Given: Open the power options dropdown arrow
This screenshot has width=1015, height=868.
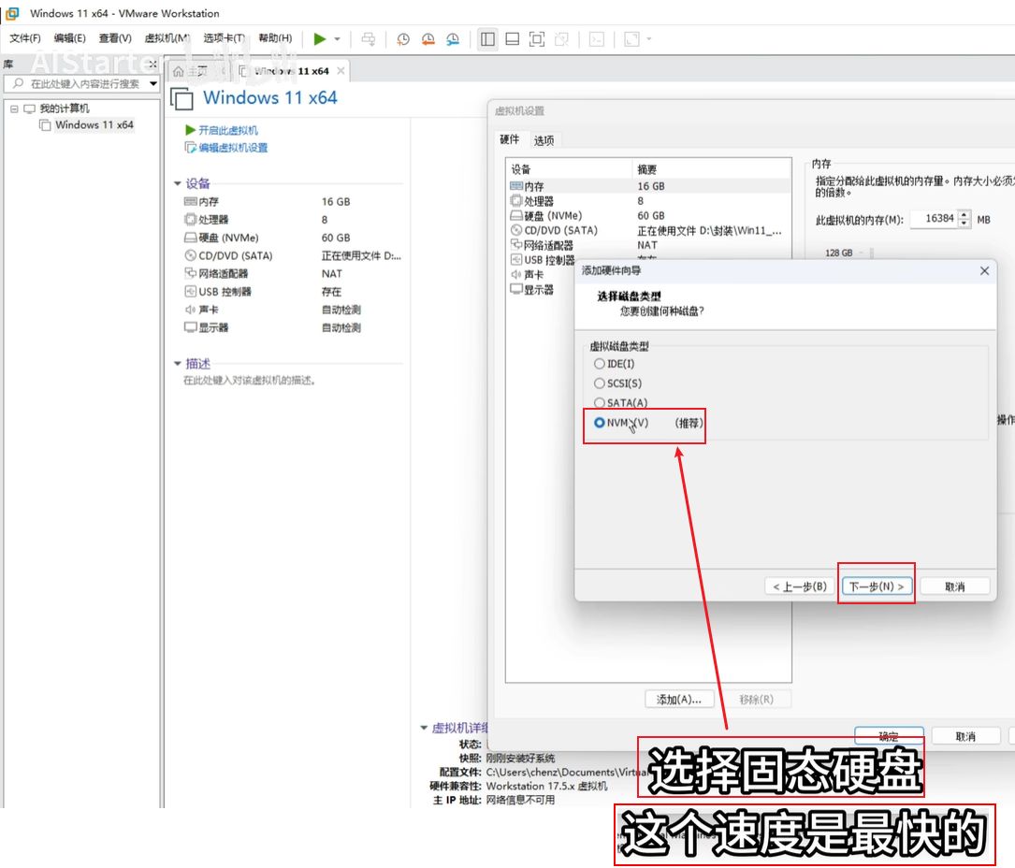Looking at the screenshot, I should coord(338,39).
